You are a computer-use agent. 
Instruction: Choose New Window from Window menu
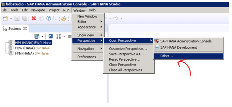88,16
